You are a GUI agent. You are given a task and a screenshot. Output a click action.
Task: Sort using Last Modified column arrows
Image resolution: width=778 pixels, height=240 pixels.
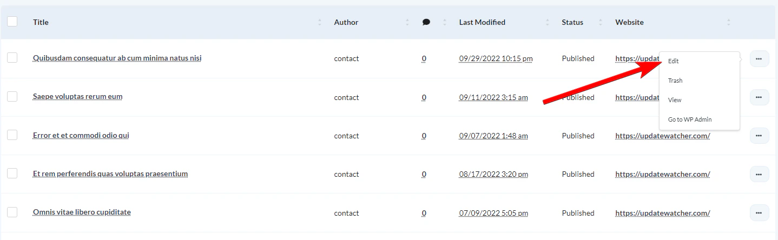pyautogui.click(x=547, y=22)
